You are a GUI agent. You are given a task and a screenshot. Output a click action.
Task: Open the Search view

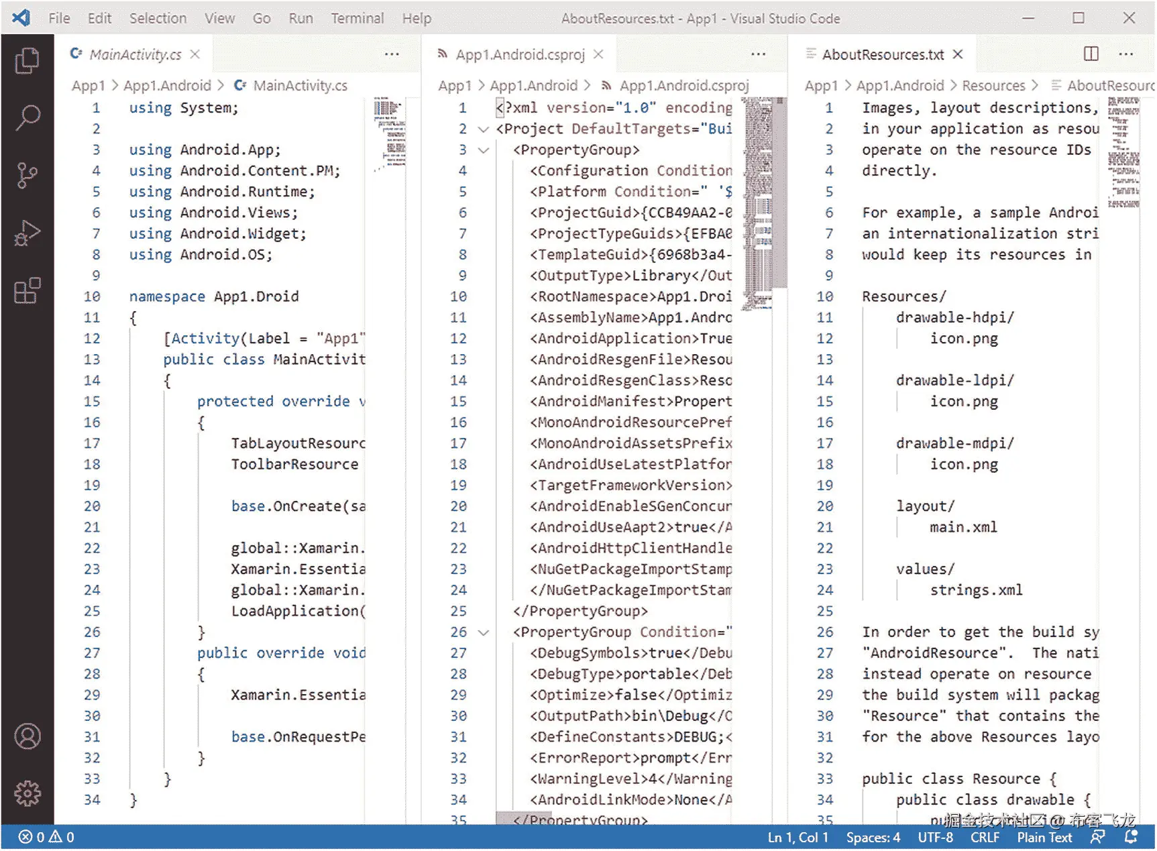pos(27,117)
